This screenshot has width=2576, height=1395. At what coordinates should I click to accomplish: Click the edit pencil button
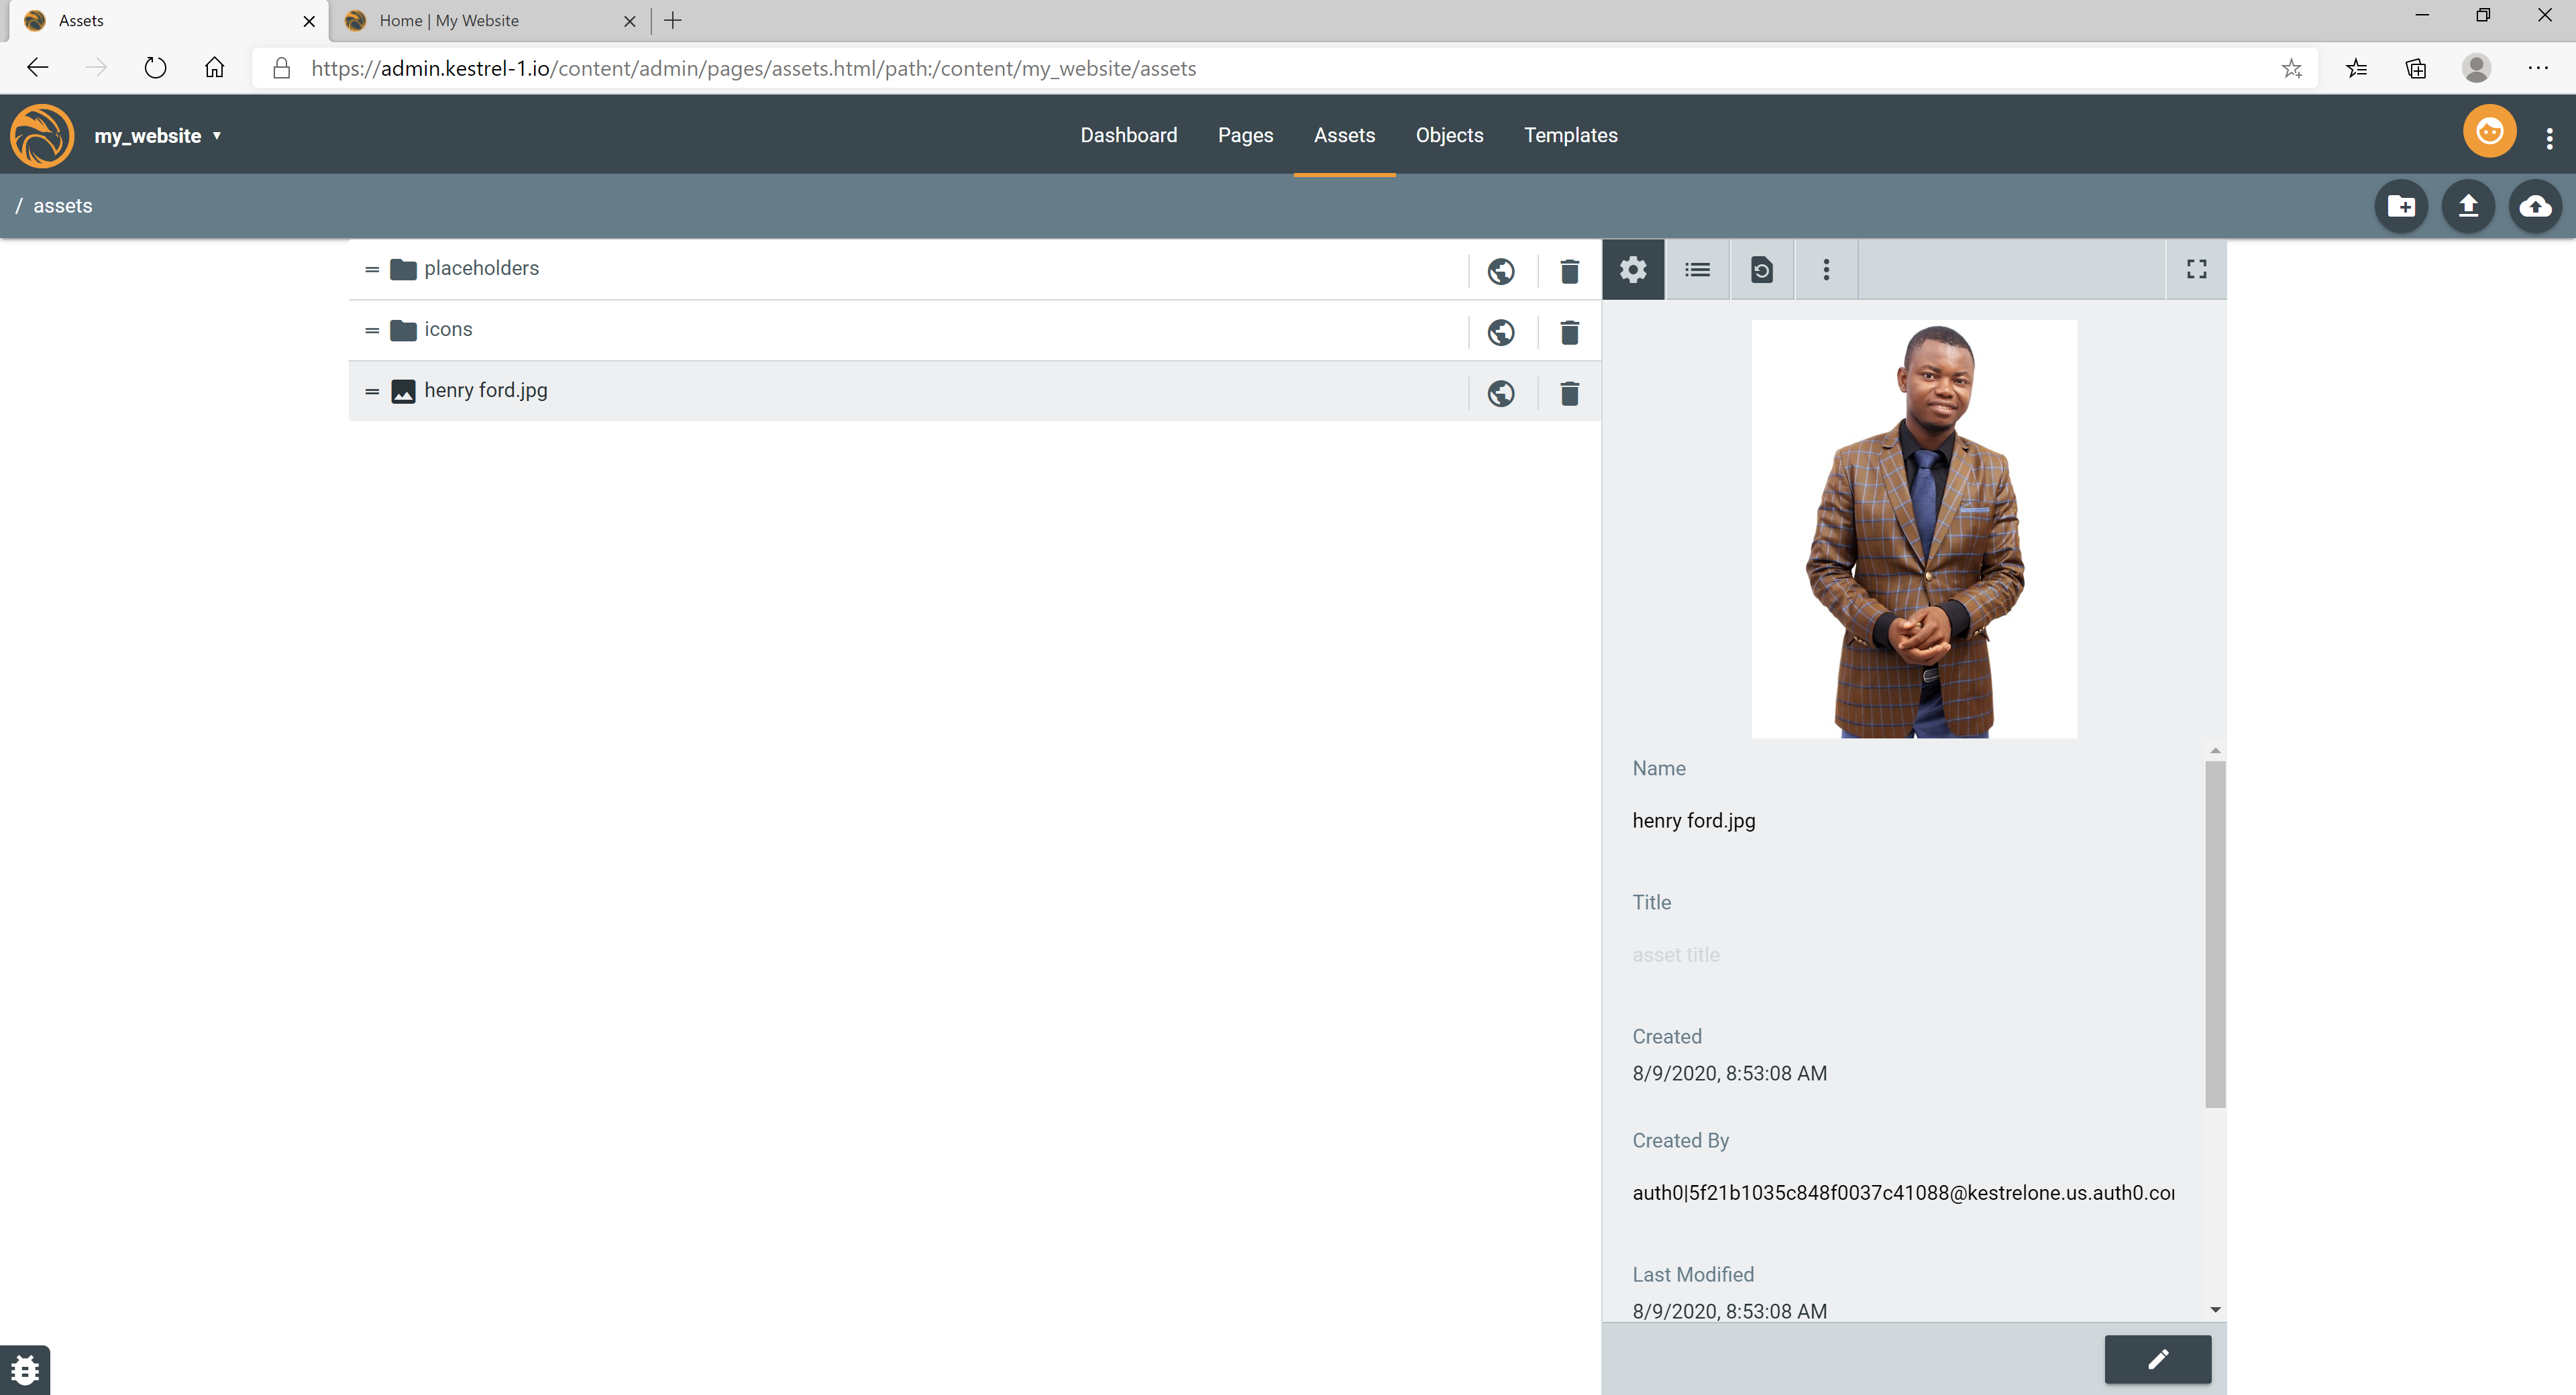coord(2157,1358)
